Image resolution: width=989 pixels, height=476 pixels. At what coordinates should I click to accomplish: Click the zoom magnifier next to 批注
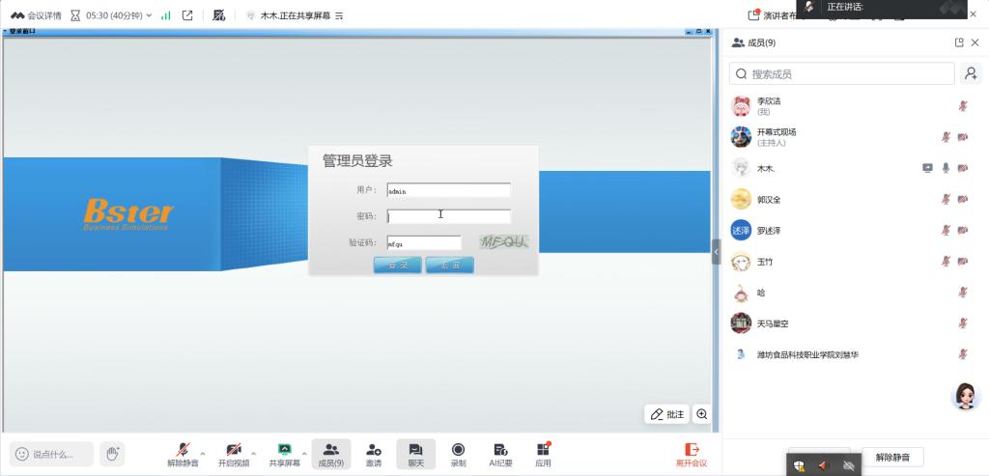(702, 414)
